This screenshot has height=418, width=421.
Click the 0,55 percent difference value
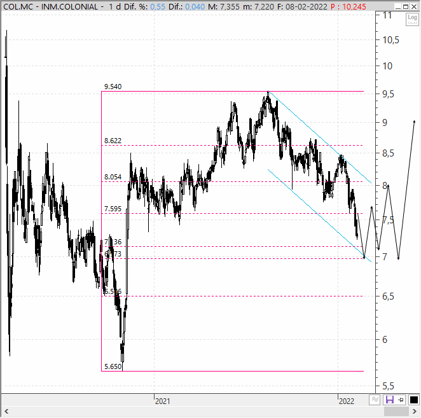point(158,6)
